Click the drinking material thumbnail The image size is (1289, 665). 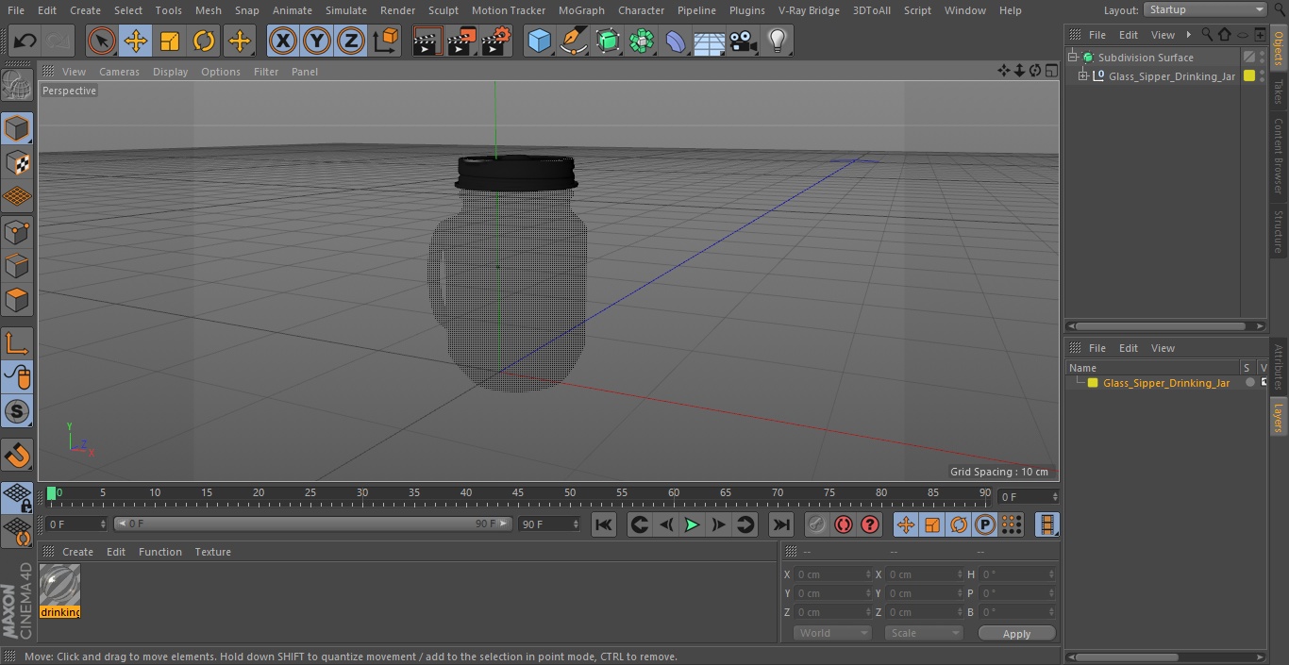60,586
